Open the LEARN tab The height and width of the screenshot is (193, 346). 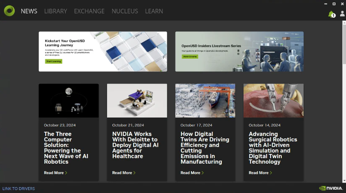(154, 11)
